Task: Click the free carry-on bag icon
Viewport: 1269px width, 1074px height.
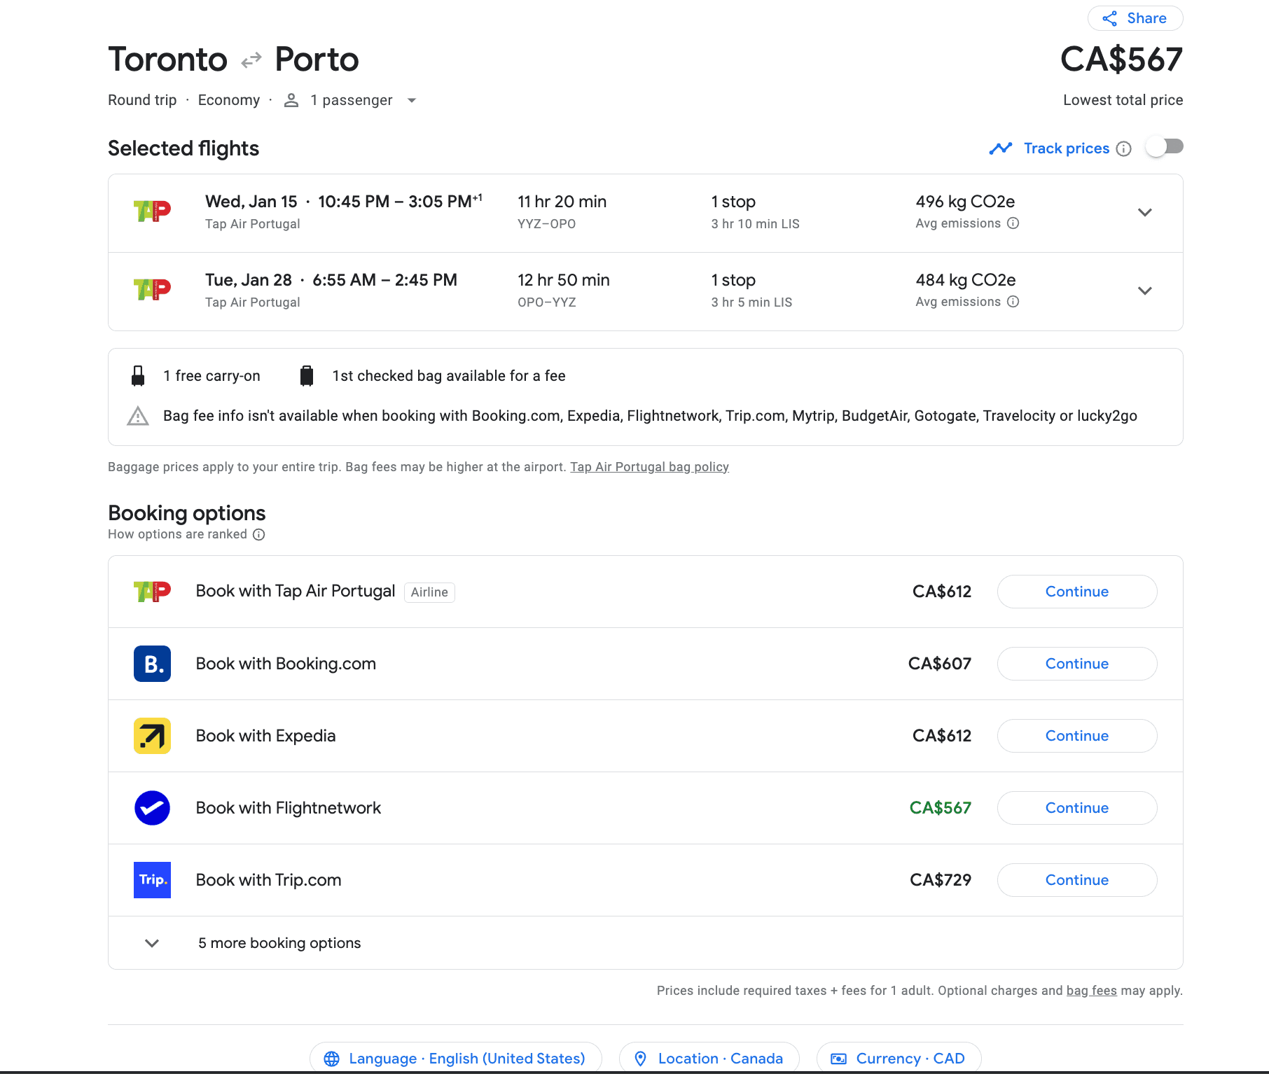Action: pyautogui.click(x=138, y=376)
